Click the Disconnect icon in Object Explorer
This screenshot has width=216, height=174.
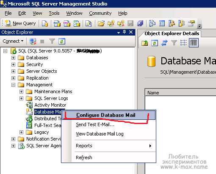[33, 41]
